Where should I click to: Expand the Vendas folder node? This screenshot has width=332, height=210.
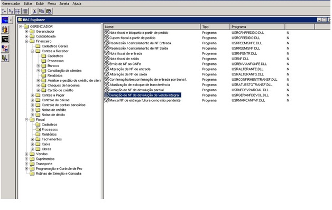(26, 154)
